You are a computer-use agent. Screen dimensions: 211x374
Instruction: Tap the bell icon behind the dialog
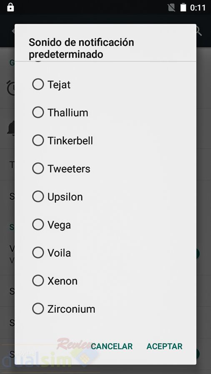pyautogui.click(x=11, y=129)
